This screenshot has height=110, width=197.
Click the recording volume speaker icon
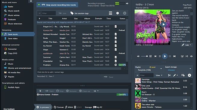pos(127,4)
